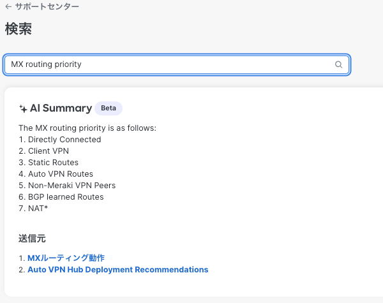Screen dimensions: 383x303
Task: Click the 送信元 section heading
Action: click(x=32, y=239)
